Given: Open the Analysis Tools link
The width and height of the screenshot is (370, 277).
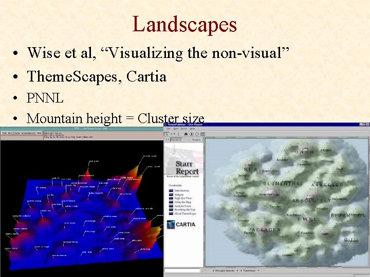Looking at the screenshot, I should click(182, 206).
